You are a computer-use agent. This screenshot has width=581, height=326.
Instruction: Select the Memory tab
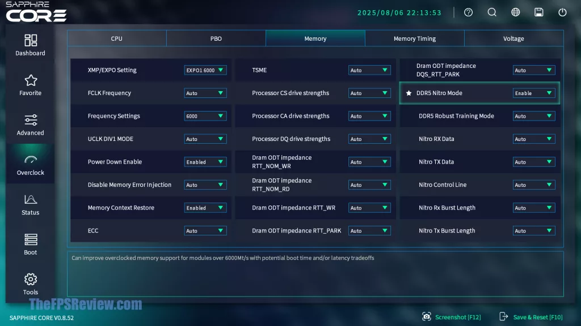click(x=315, y=38)
